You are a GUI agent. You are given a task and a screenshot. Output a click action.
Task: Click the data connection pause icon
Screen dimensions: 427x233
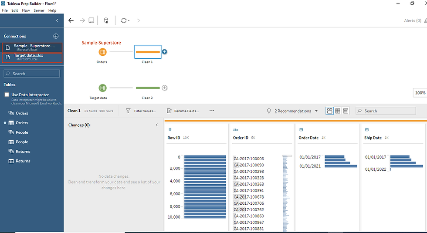tap(106, 20)
